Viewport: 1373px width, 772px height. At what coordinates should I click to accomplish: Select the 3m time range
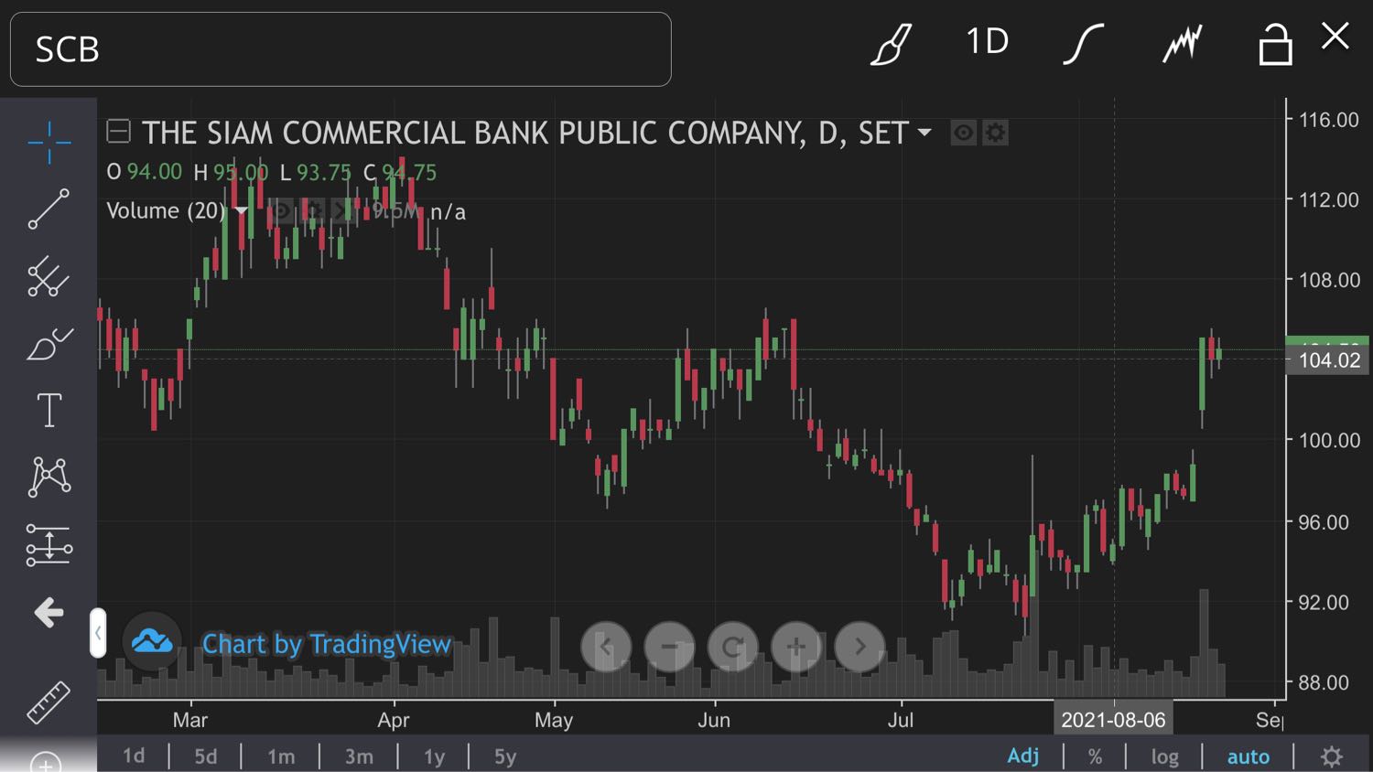(359, 756)
